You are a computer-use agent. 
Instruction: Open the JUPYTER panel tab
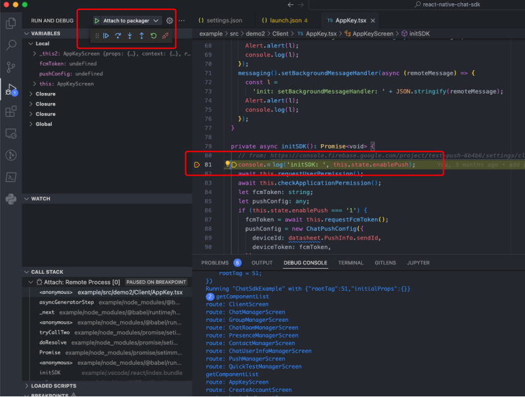[x=418, y=263]
